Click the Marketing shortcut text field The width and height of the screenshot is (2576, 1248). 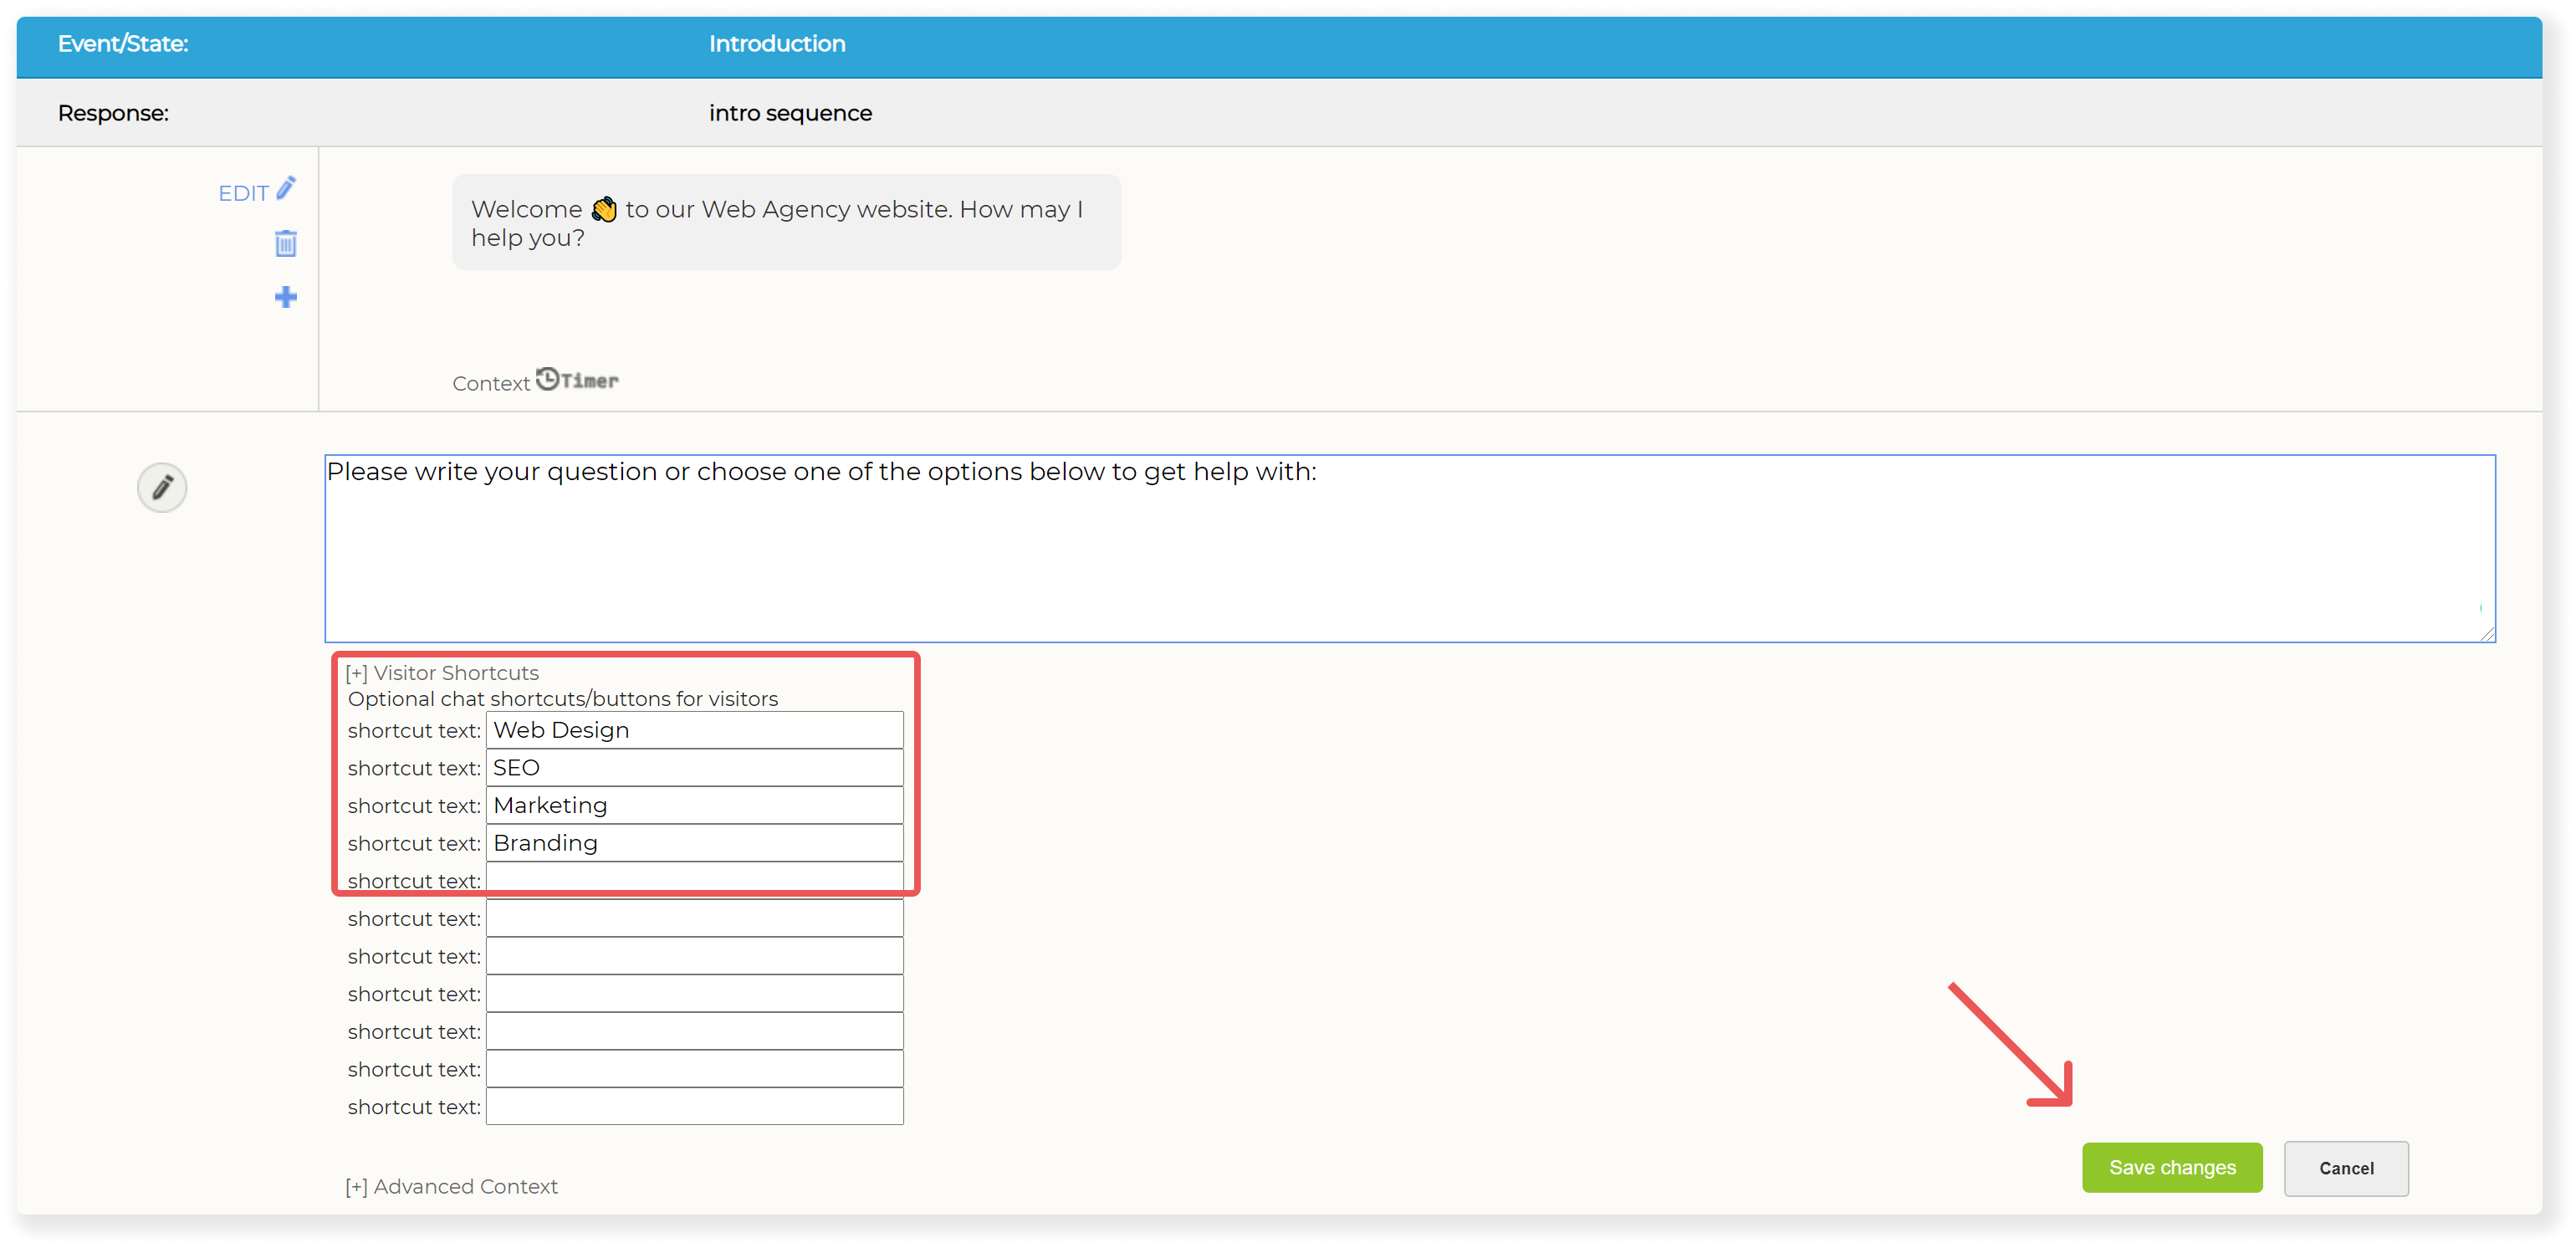coord(695,805)
